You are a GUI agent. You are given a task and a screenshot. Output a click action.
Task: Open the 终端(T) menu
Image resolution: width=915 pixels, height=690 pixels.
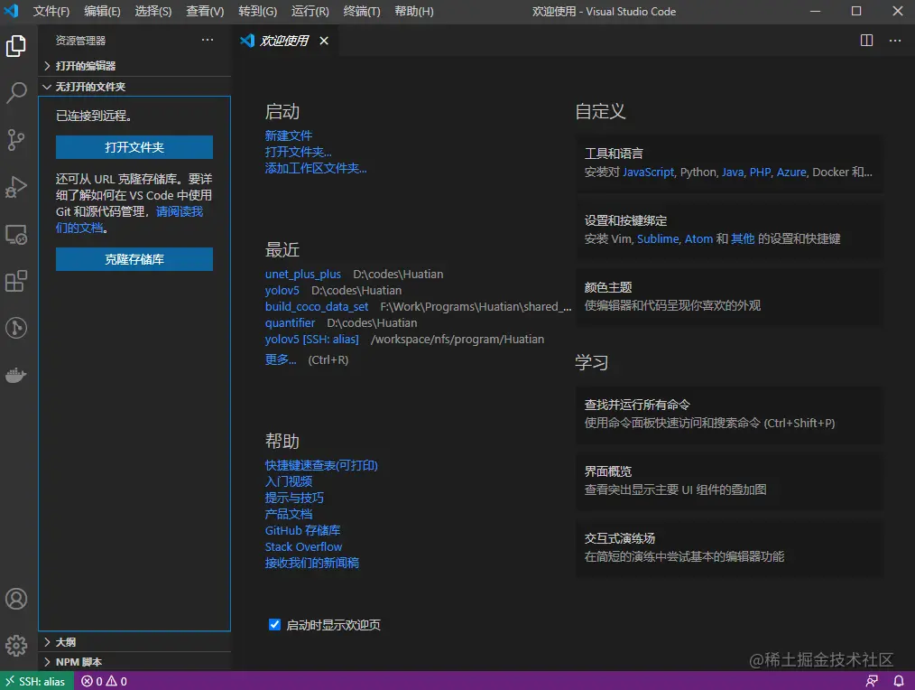(362, 11)
